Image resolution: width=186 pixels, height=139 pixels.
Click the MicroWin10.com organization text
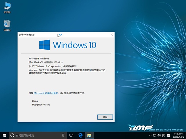[x=41, y=105]
